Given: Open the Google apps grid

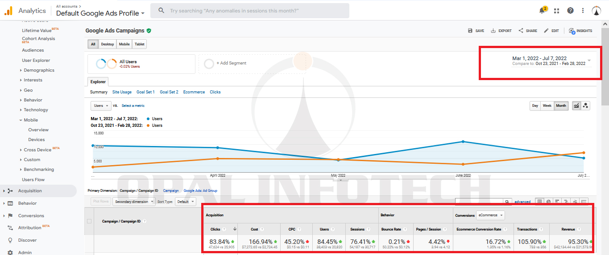Looking at the screenshot, I should pyautogui.click(x=557, y=11).
